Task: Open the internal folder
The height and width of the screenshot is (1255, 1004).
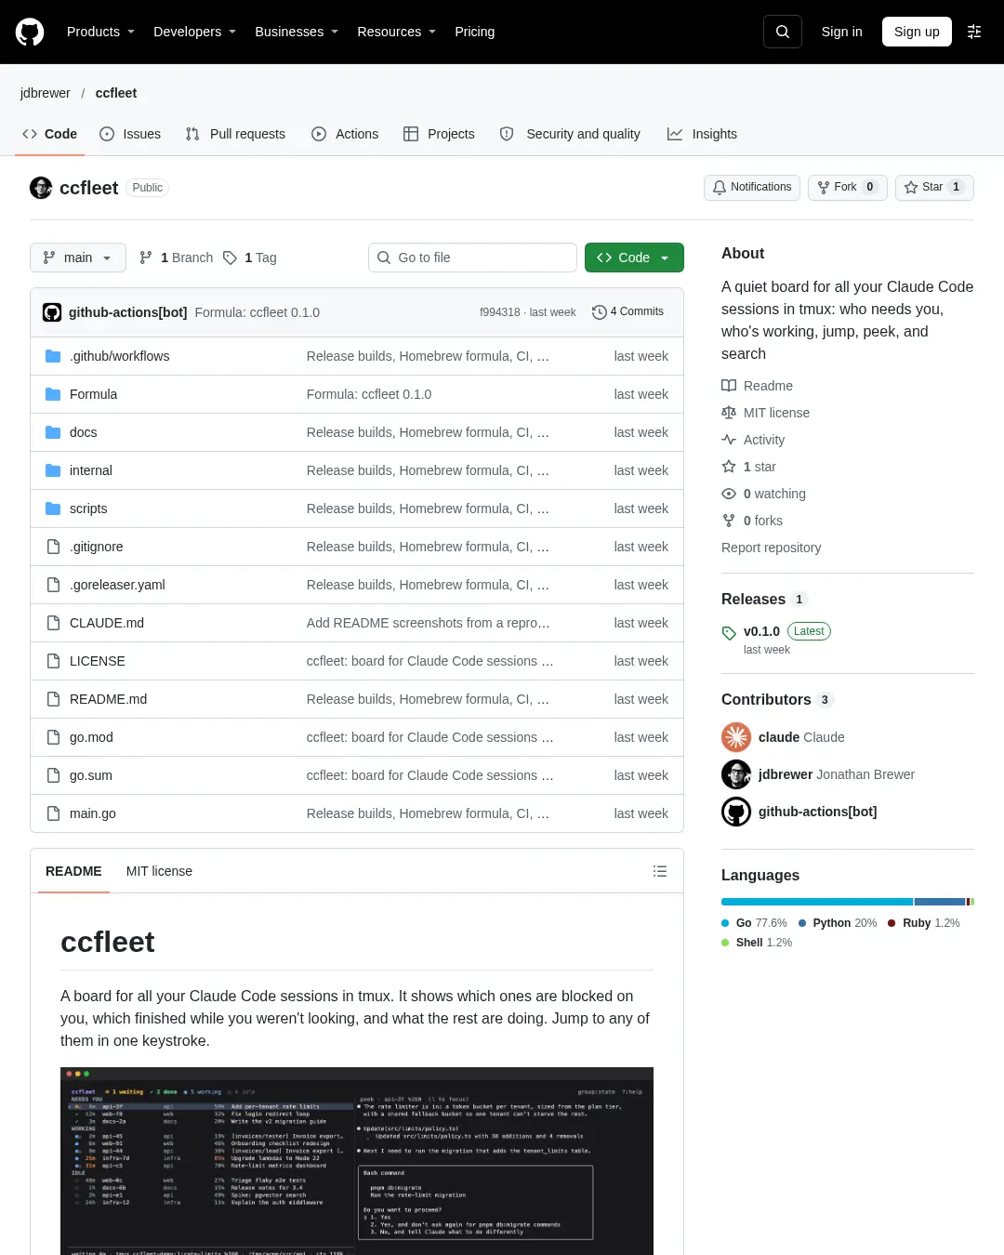Action: coord(91,470)
